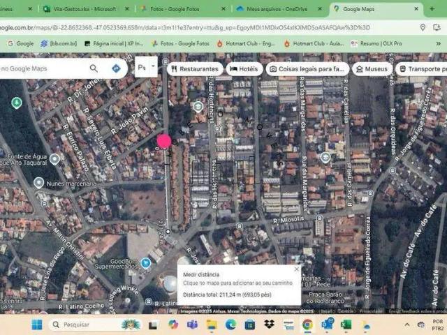Click the measurement end point circle
The width and height of the screenshot is (447, 335).
coord(168,232)
